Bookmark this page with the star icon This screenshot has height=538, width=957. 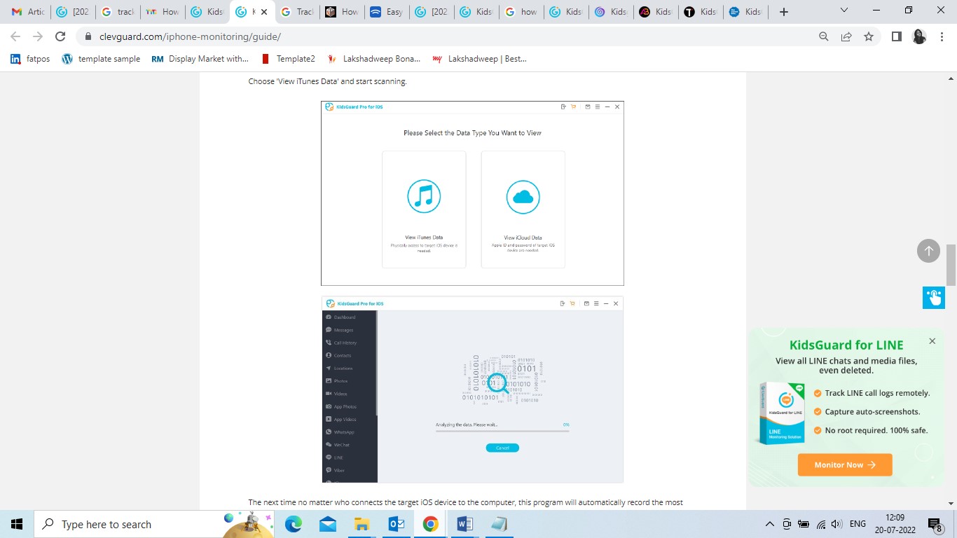pyautogui.click(x=869, y=36)
